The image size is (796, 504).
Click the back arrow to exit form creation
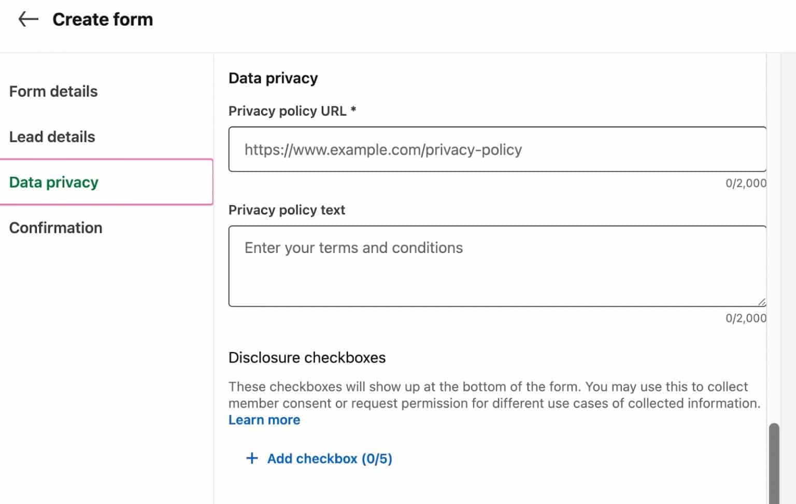point(29,19)
